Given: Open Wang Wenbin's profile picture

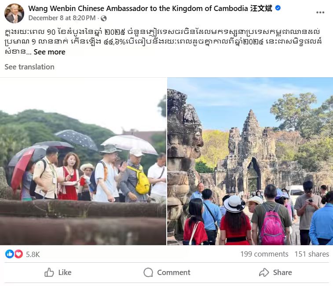Looking at the screenshot, I should click(x=14, y=13).
